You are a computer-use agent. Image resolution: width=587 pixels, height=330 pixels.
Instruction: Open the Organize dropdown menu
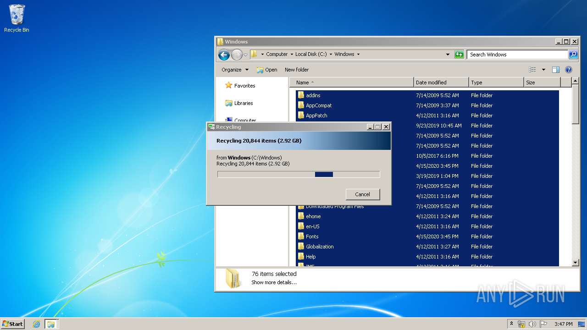click(235, 70)
